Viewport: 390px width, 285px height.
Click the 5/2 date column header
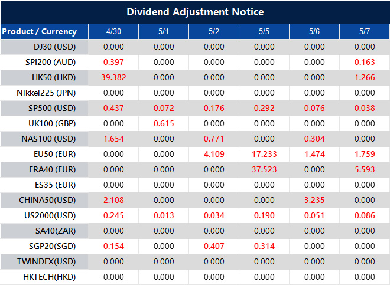coord(214,31)
